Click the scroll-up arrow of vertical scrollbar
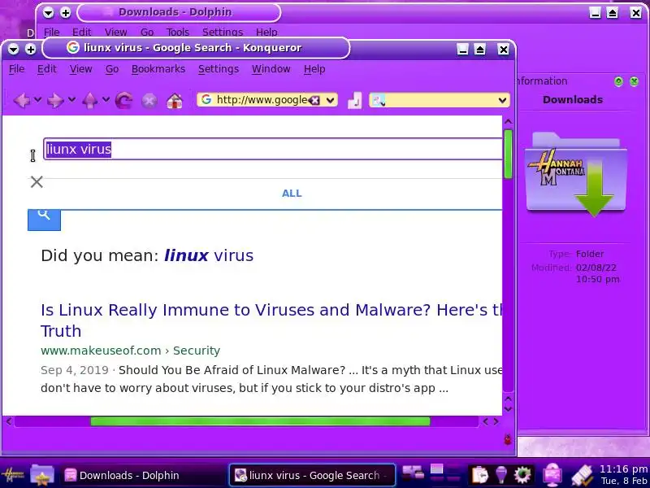650x488 pixels. pyautogui.click(x=508, y=121)
